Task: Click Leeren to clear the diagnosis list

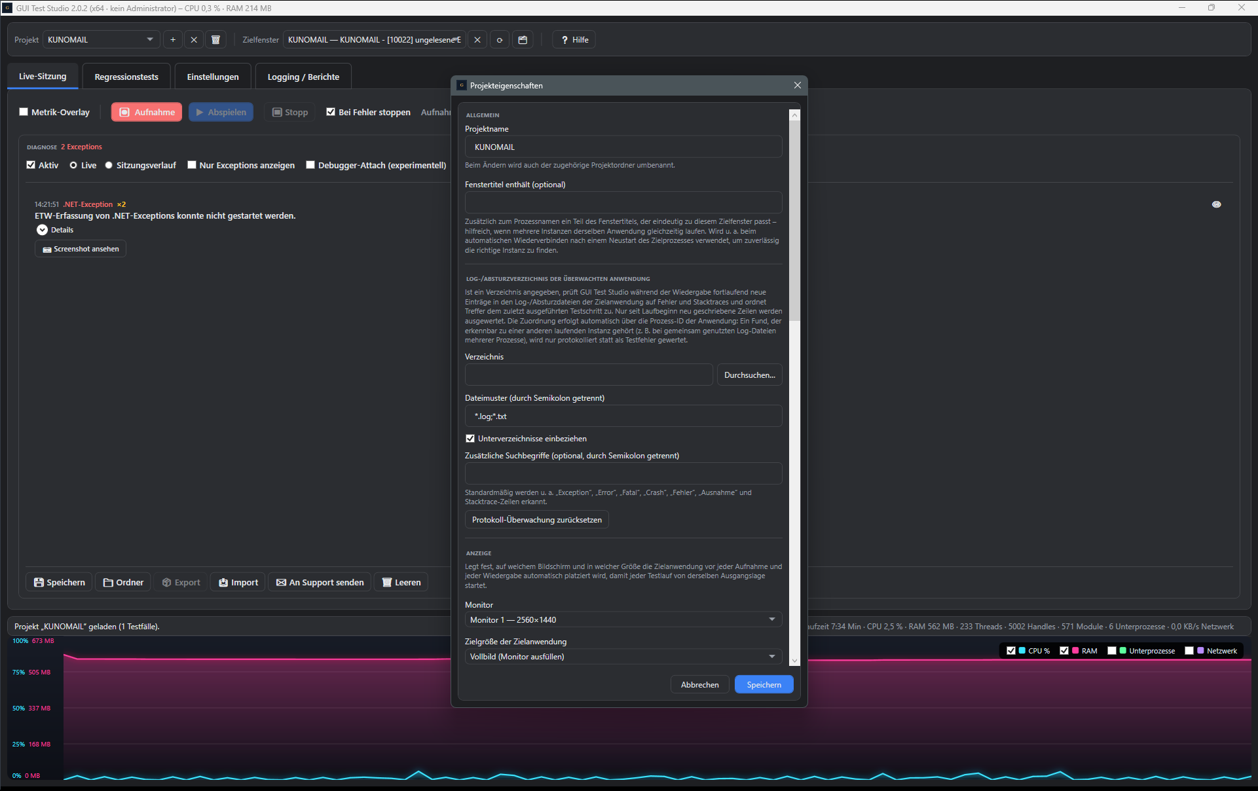Action: pyautogui.click(x=401, y=582)
